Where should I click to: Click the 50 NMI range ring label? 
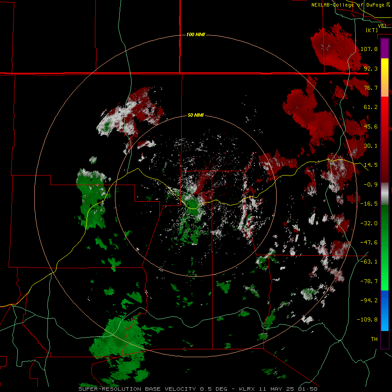pyautogui.click(x=196, y=115)
